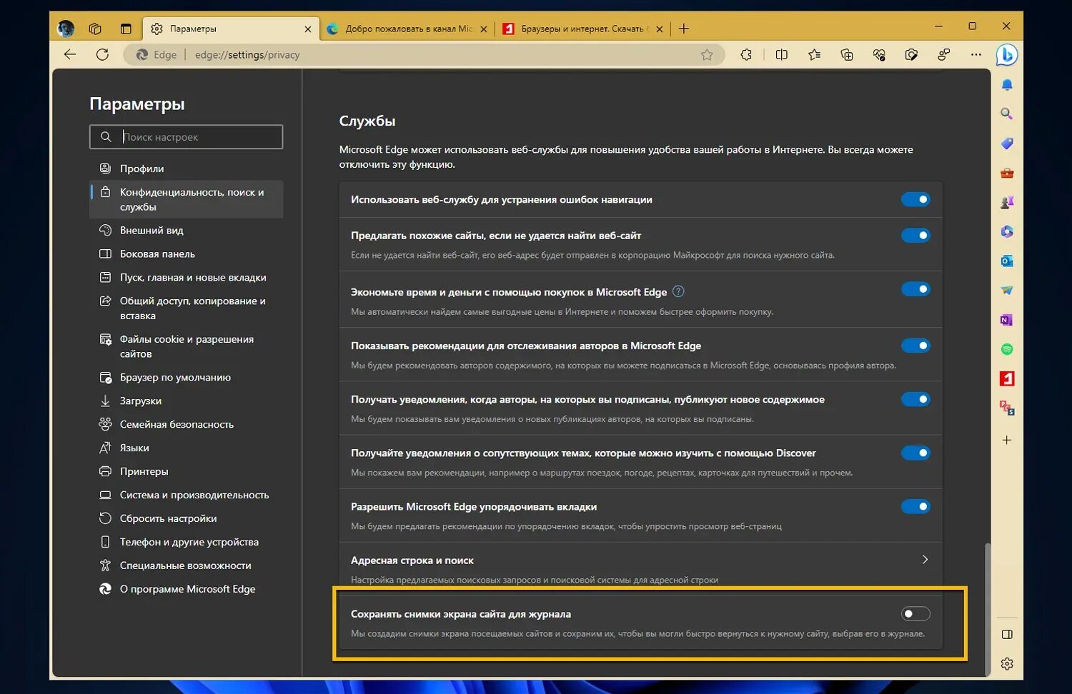Open notifications bell in sidebar
Screen dimensions: 1072x694
pyautogui.click(x=1007, y=85)
